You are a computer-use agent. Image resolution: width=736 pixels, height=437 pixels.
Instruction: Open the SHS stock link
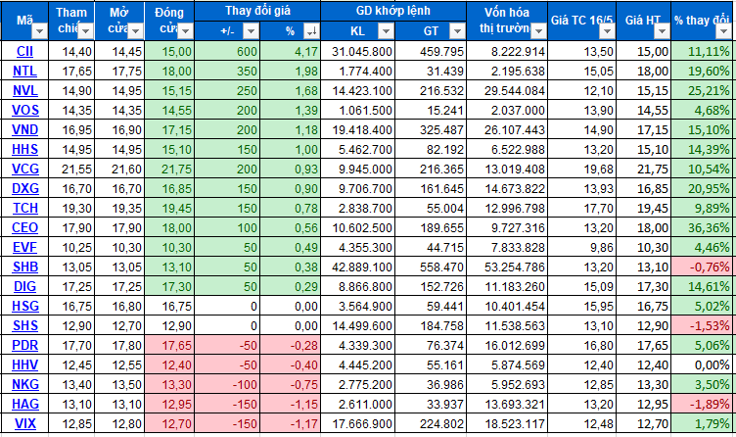24,325
